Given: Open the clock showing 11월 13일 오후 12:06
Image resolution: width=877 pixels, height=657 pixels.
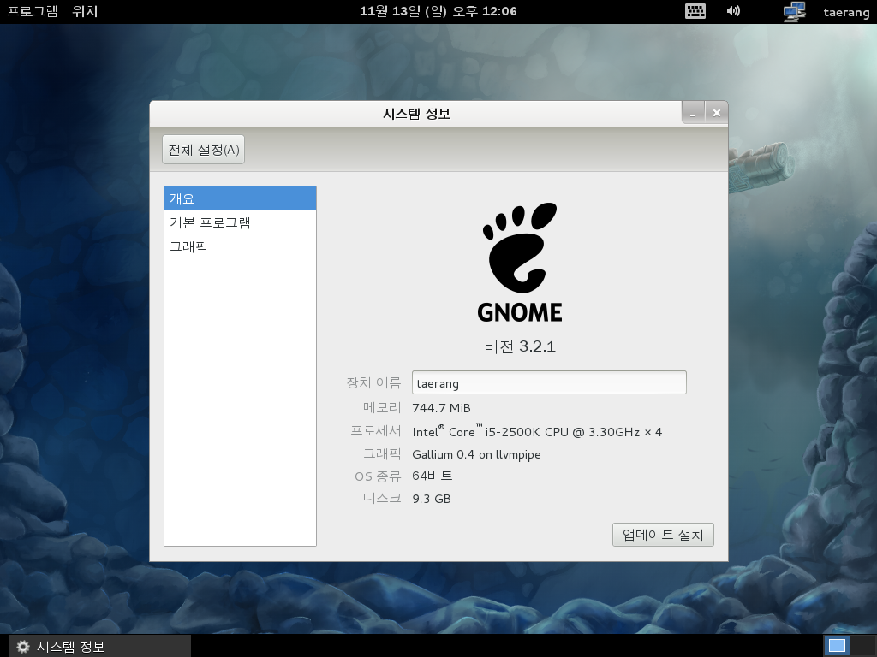Looking at the screenshot, I should pos(438,11).
